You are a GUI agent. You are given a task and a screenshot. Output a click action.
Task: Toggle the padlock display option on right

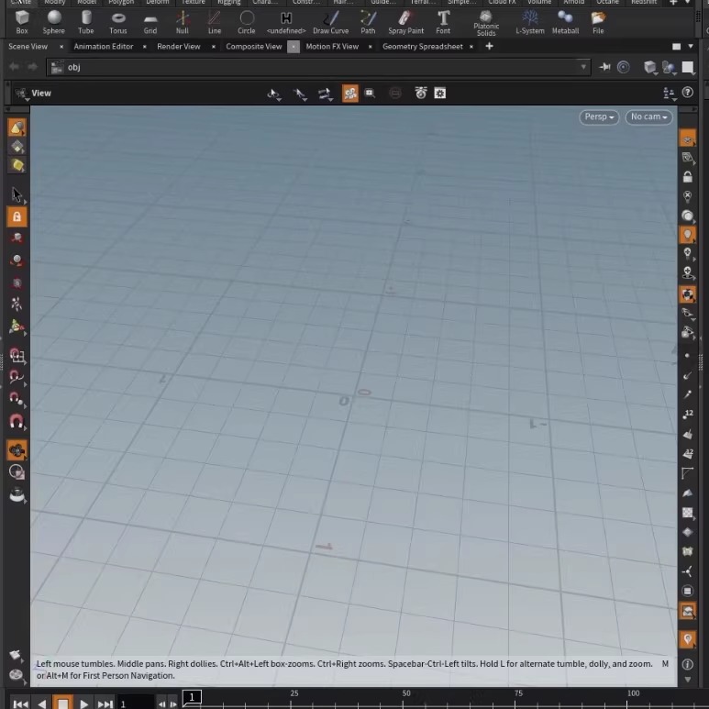click(687, 177)
